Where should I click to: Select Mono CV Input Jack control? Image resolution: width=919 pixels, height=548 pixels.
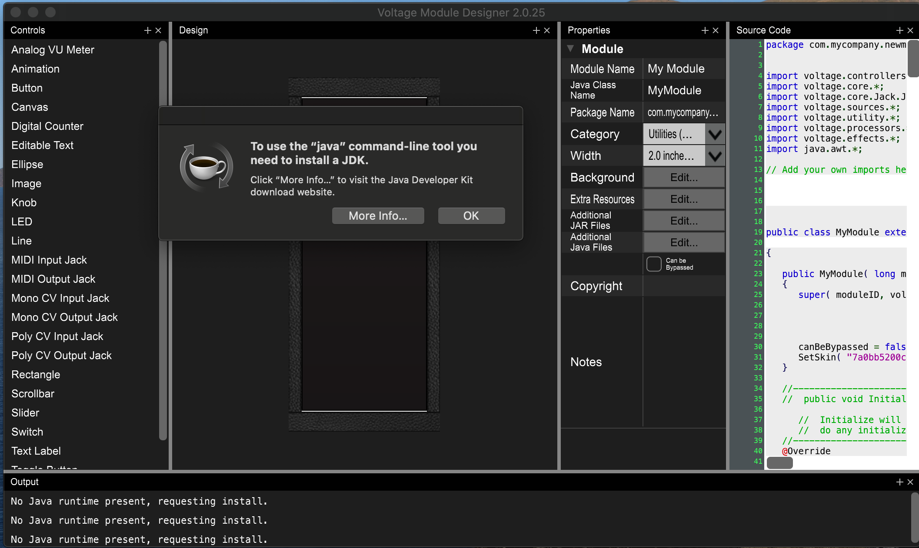pos(60,298)
